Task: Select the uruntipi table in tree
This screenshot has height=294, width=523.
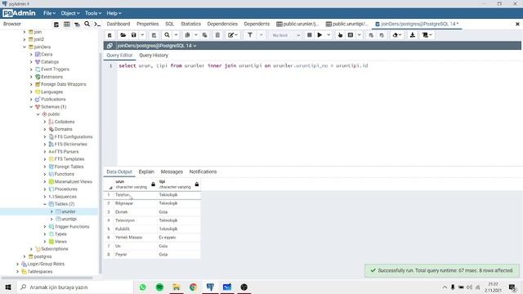Action: pos(69,219)
